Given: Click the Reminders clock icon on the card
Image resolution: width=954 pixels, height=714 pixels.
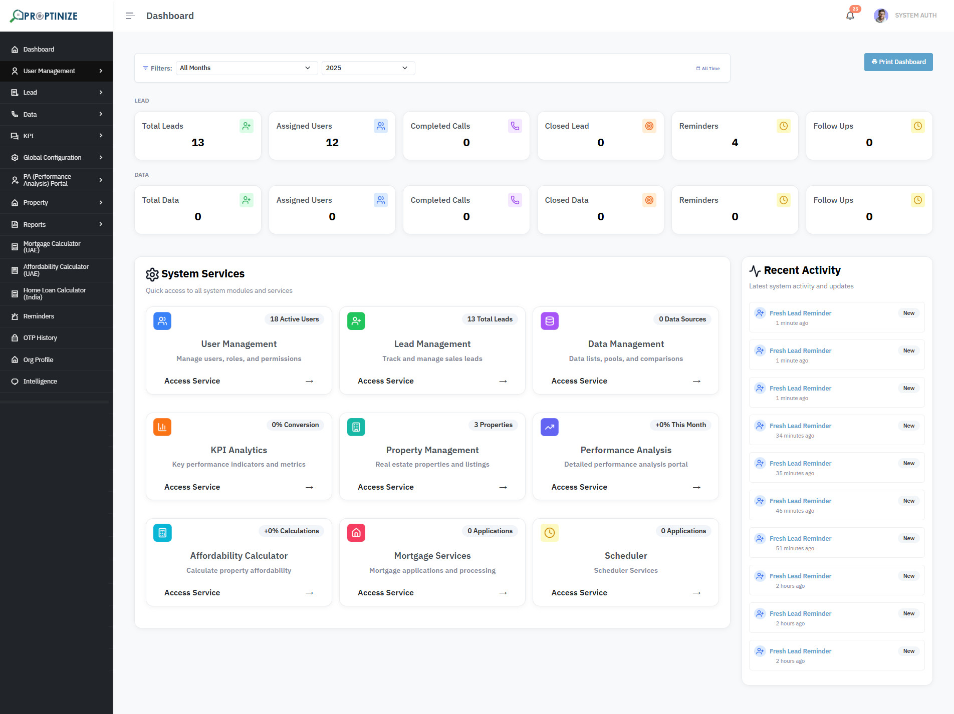Looking at the screenshot, I should coord(783,126).
